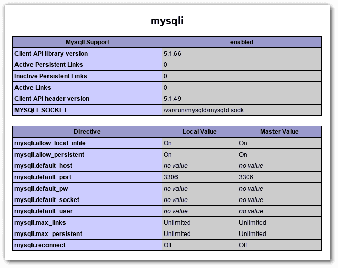
Task: Click the 'Local Value' column header
Action: pos(199,132)
